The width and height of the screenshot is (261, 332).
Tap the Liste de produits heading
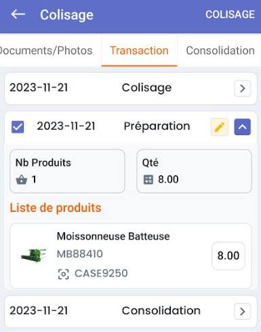[x=56, y=208]
